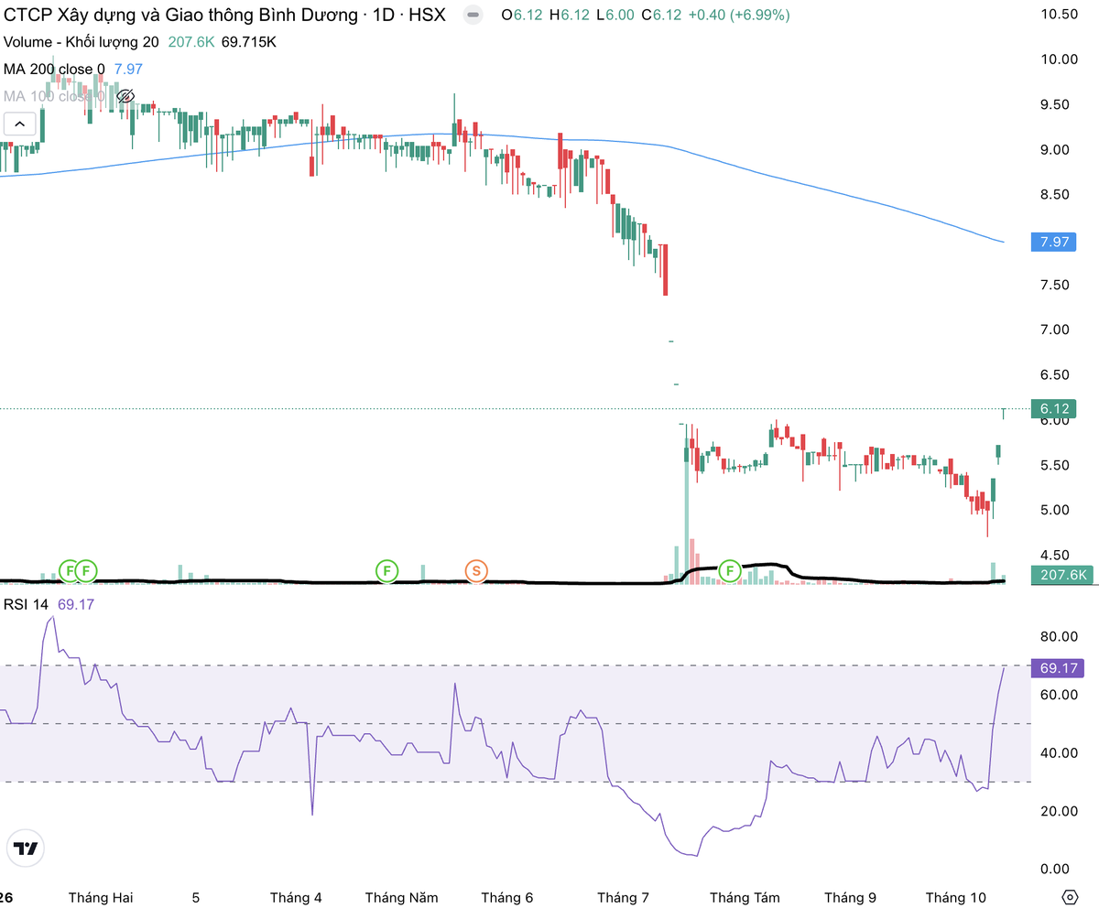Screen dimensions: 1099x908
Task: Open chart settings via the gear icon
Action: [1069, 896]
